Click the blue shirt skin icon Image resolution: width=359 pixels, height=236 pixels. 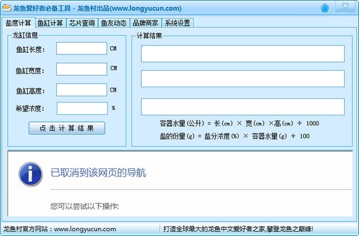[x=325, y=8]
